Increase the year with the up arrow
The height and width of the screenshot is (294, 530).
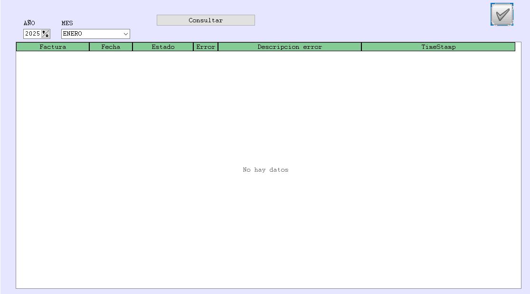click(44, 32)
